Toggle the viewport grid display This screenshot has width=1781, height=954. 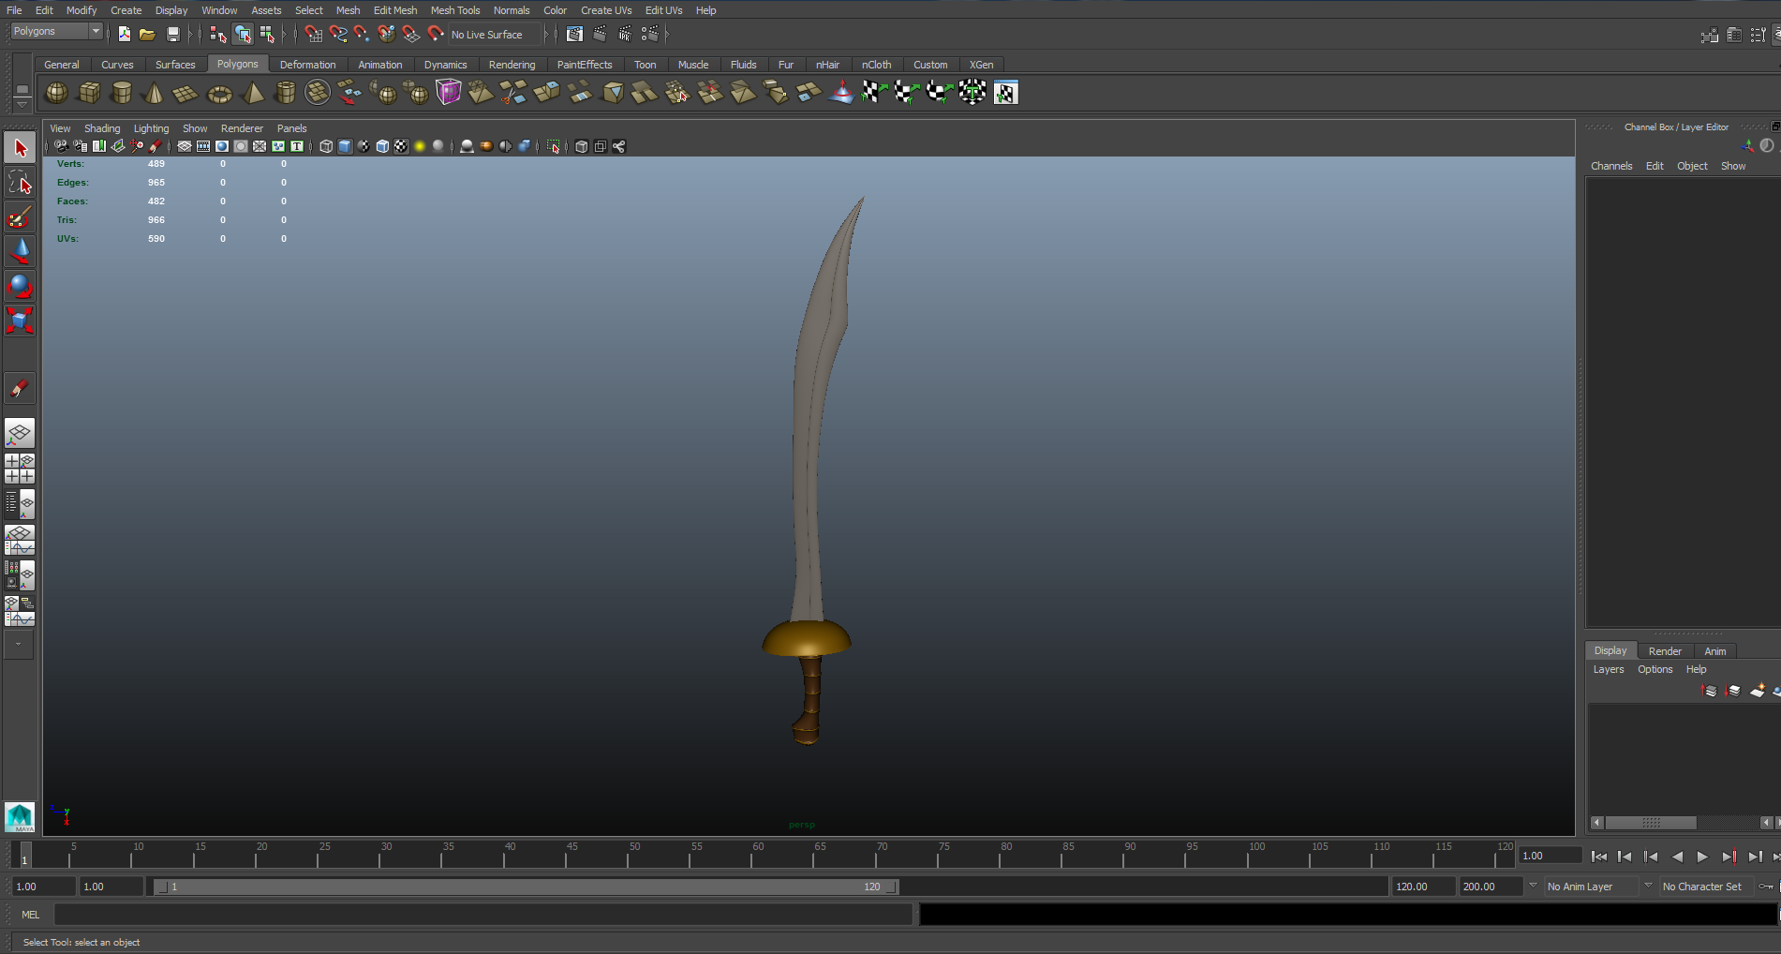185,146
